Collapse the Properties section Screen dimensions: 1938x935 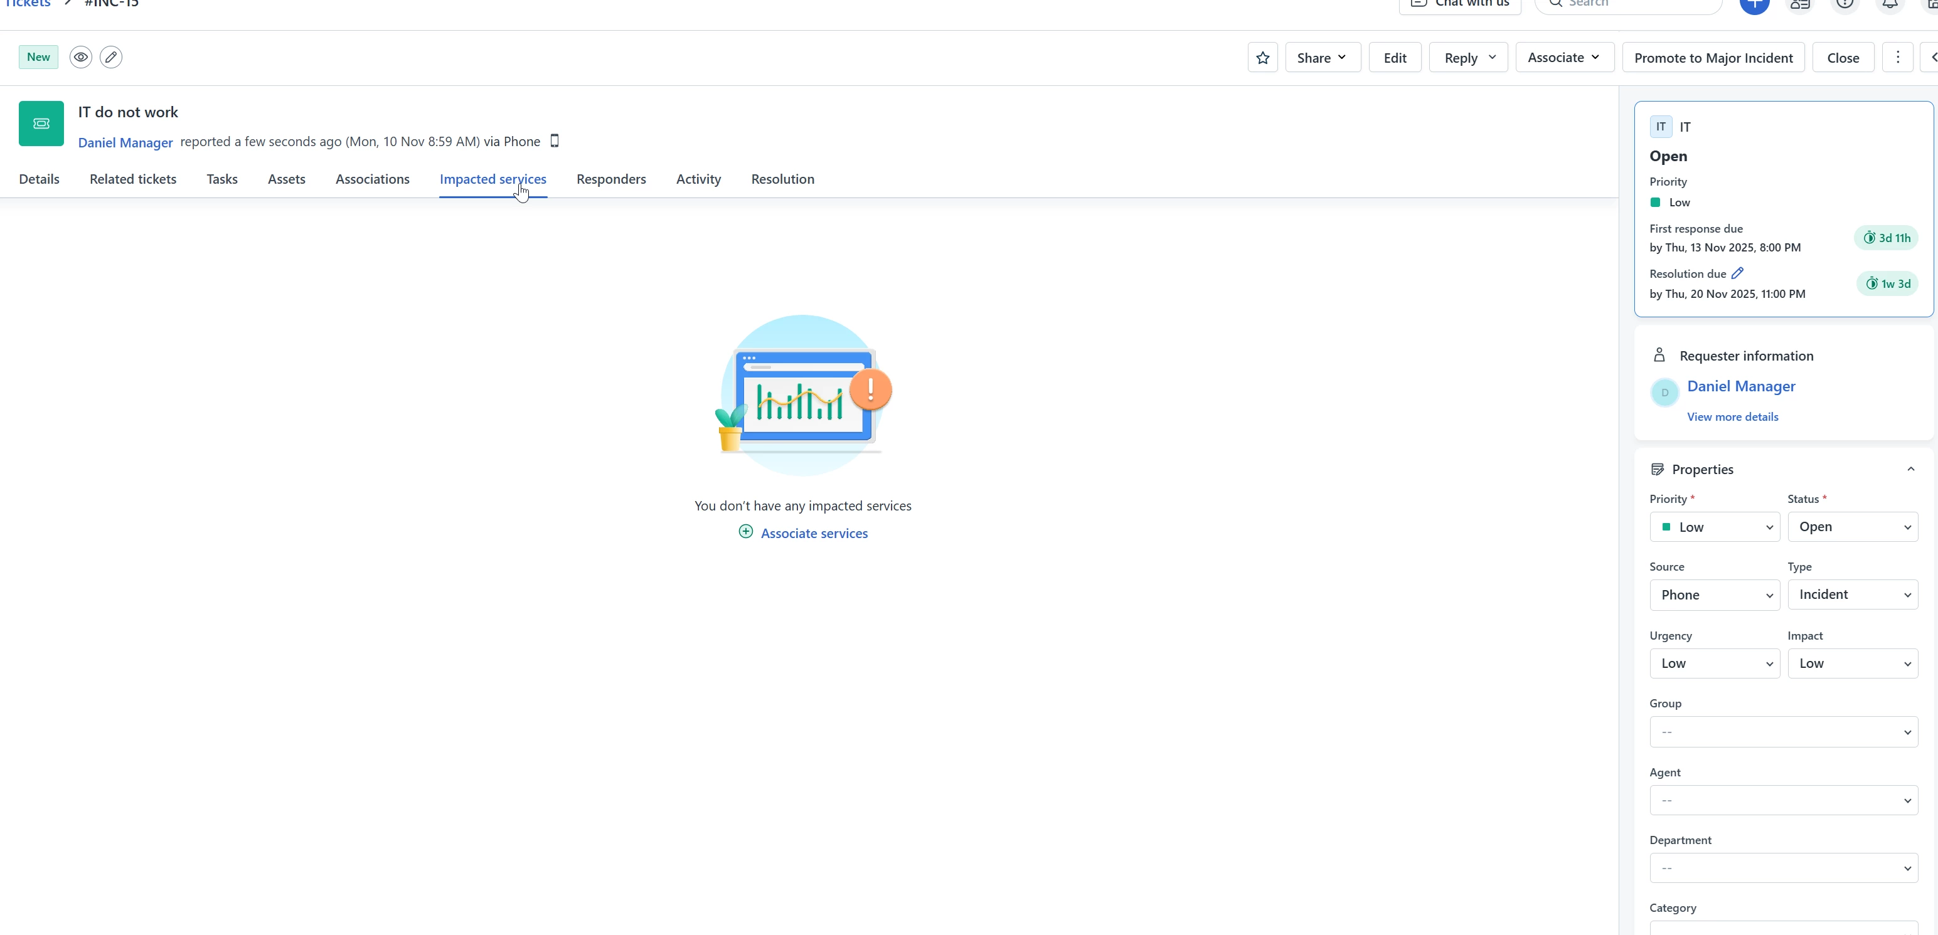click(1910, 469)
